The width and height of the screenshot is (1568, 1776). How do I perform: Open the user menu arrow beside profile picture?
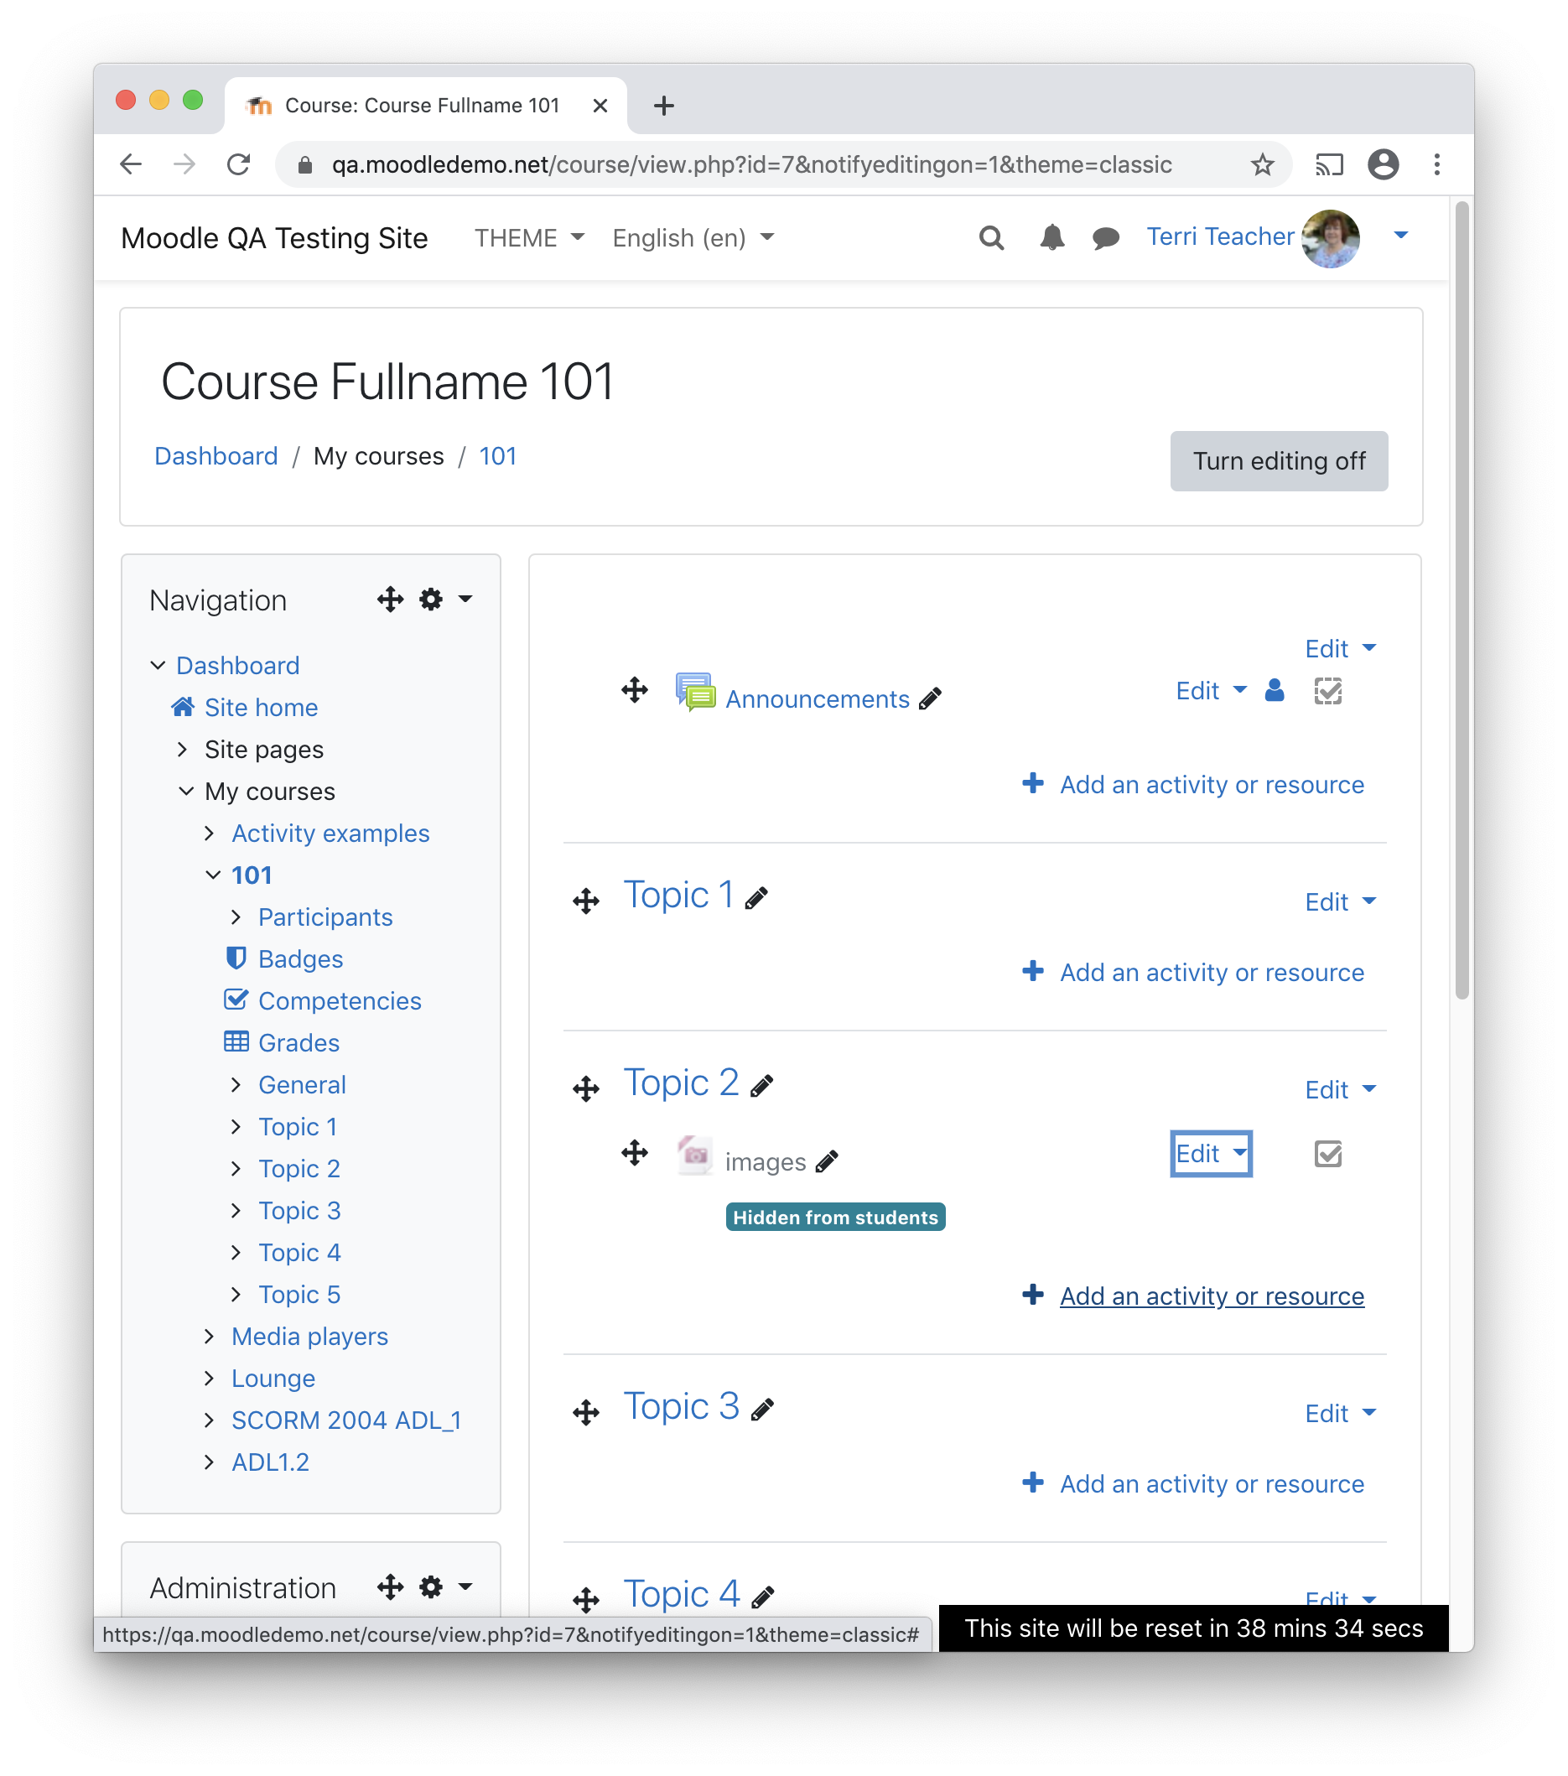(x=1400, y=236)
